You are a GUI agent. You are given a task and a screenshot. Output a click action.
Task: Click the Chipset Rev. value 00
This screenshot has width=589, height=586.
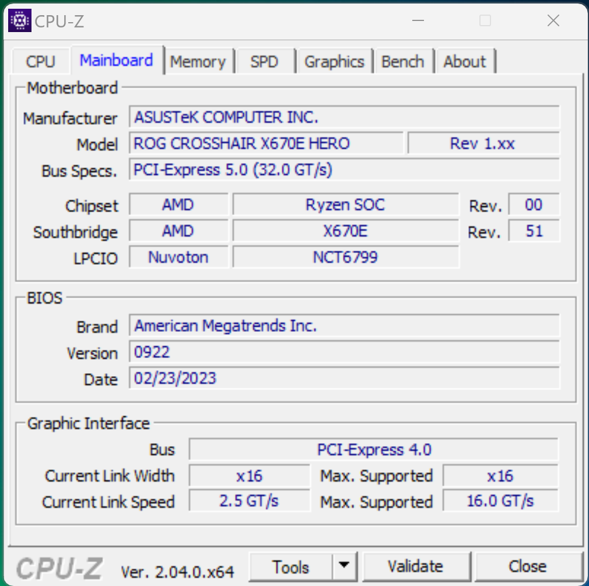coord(534,205)
